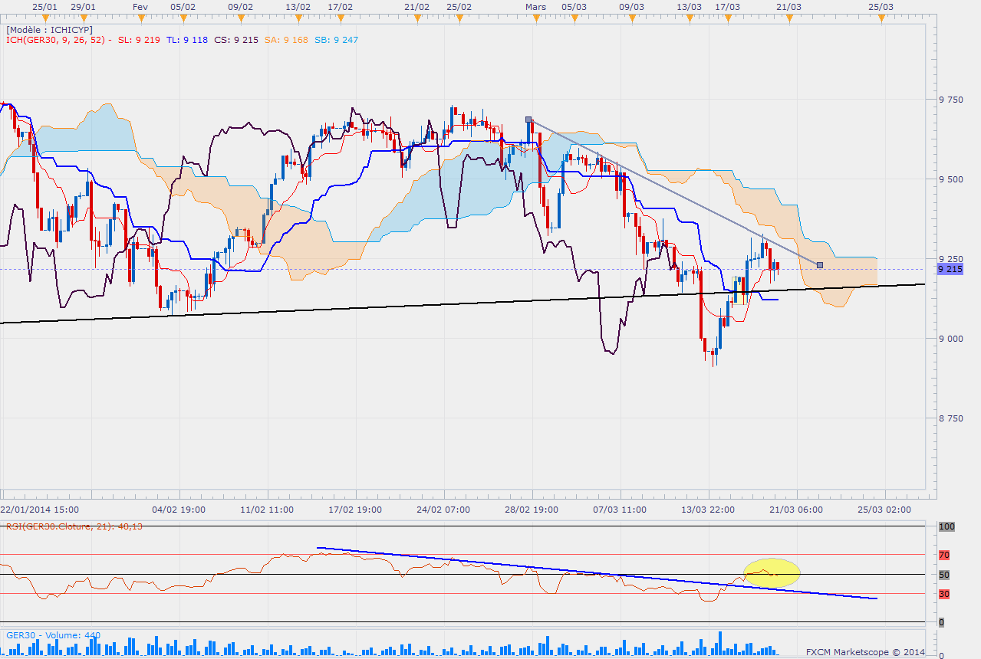Click the 28/02 19:00 time axis label

[x=532, y=510]
